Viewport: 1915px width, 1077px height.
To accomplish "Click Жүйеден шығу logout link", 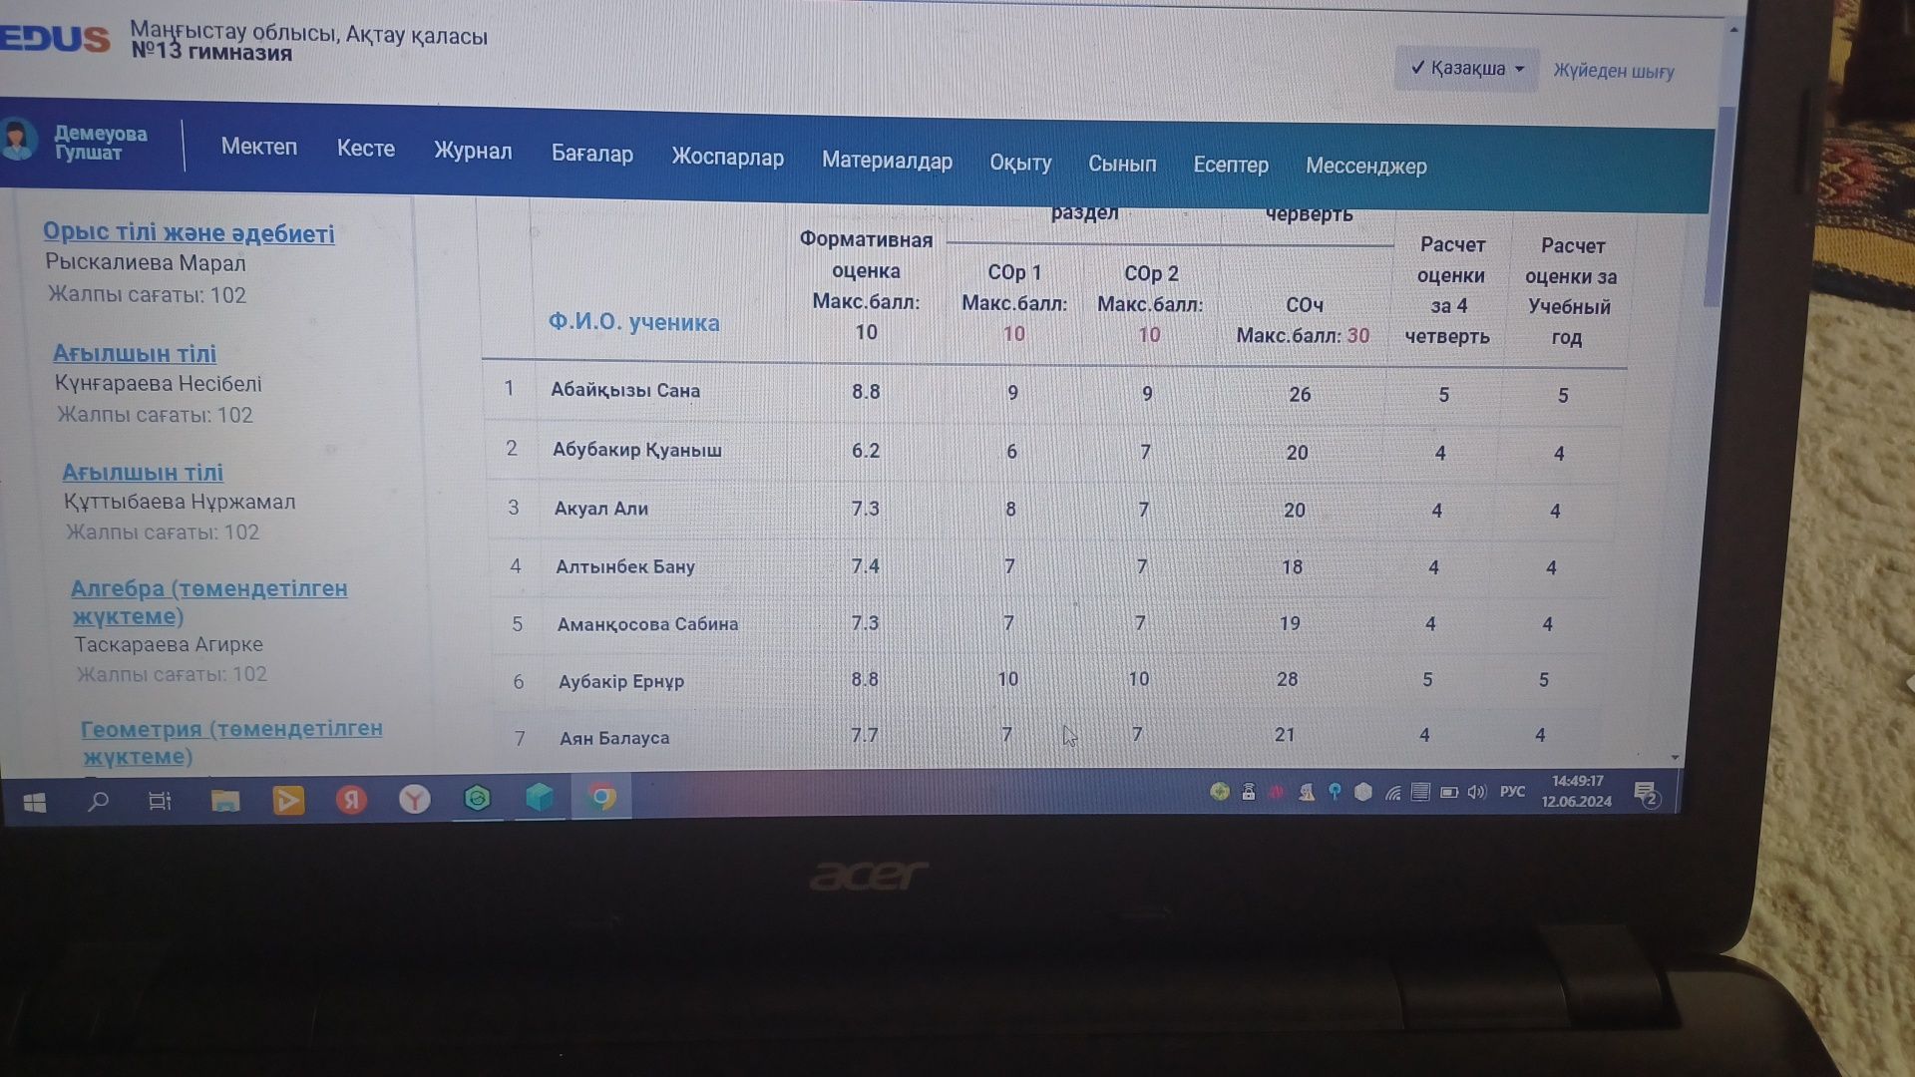I will tap(1614, 72).
